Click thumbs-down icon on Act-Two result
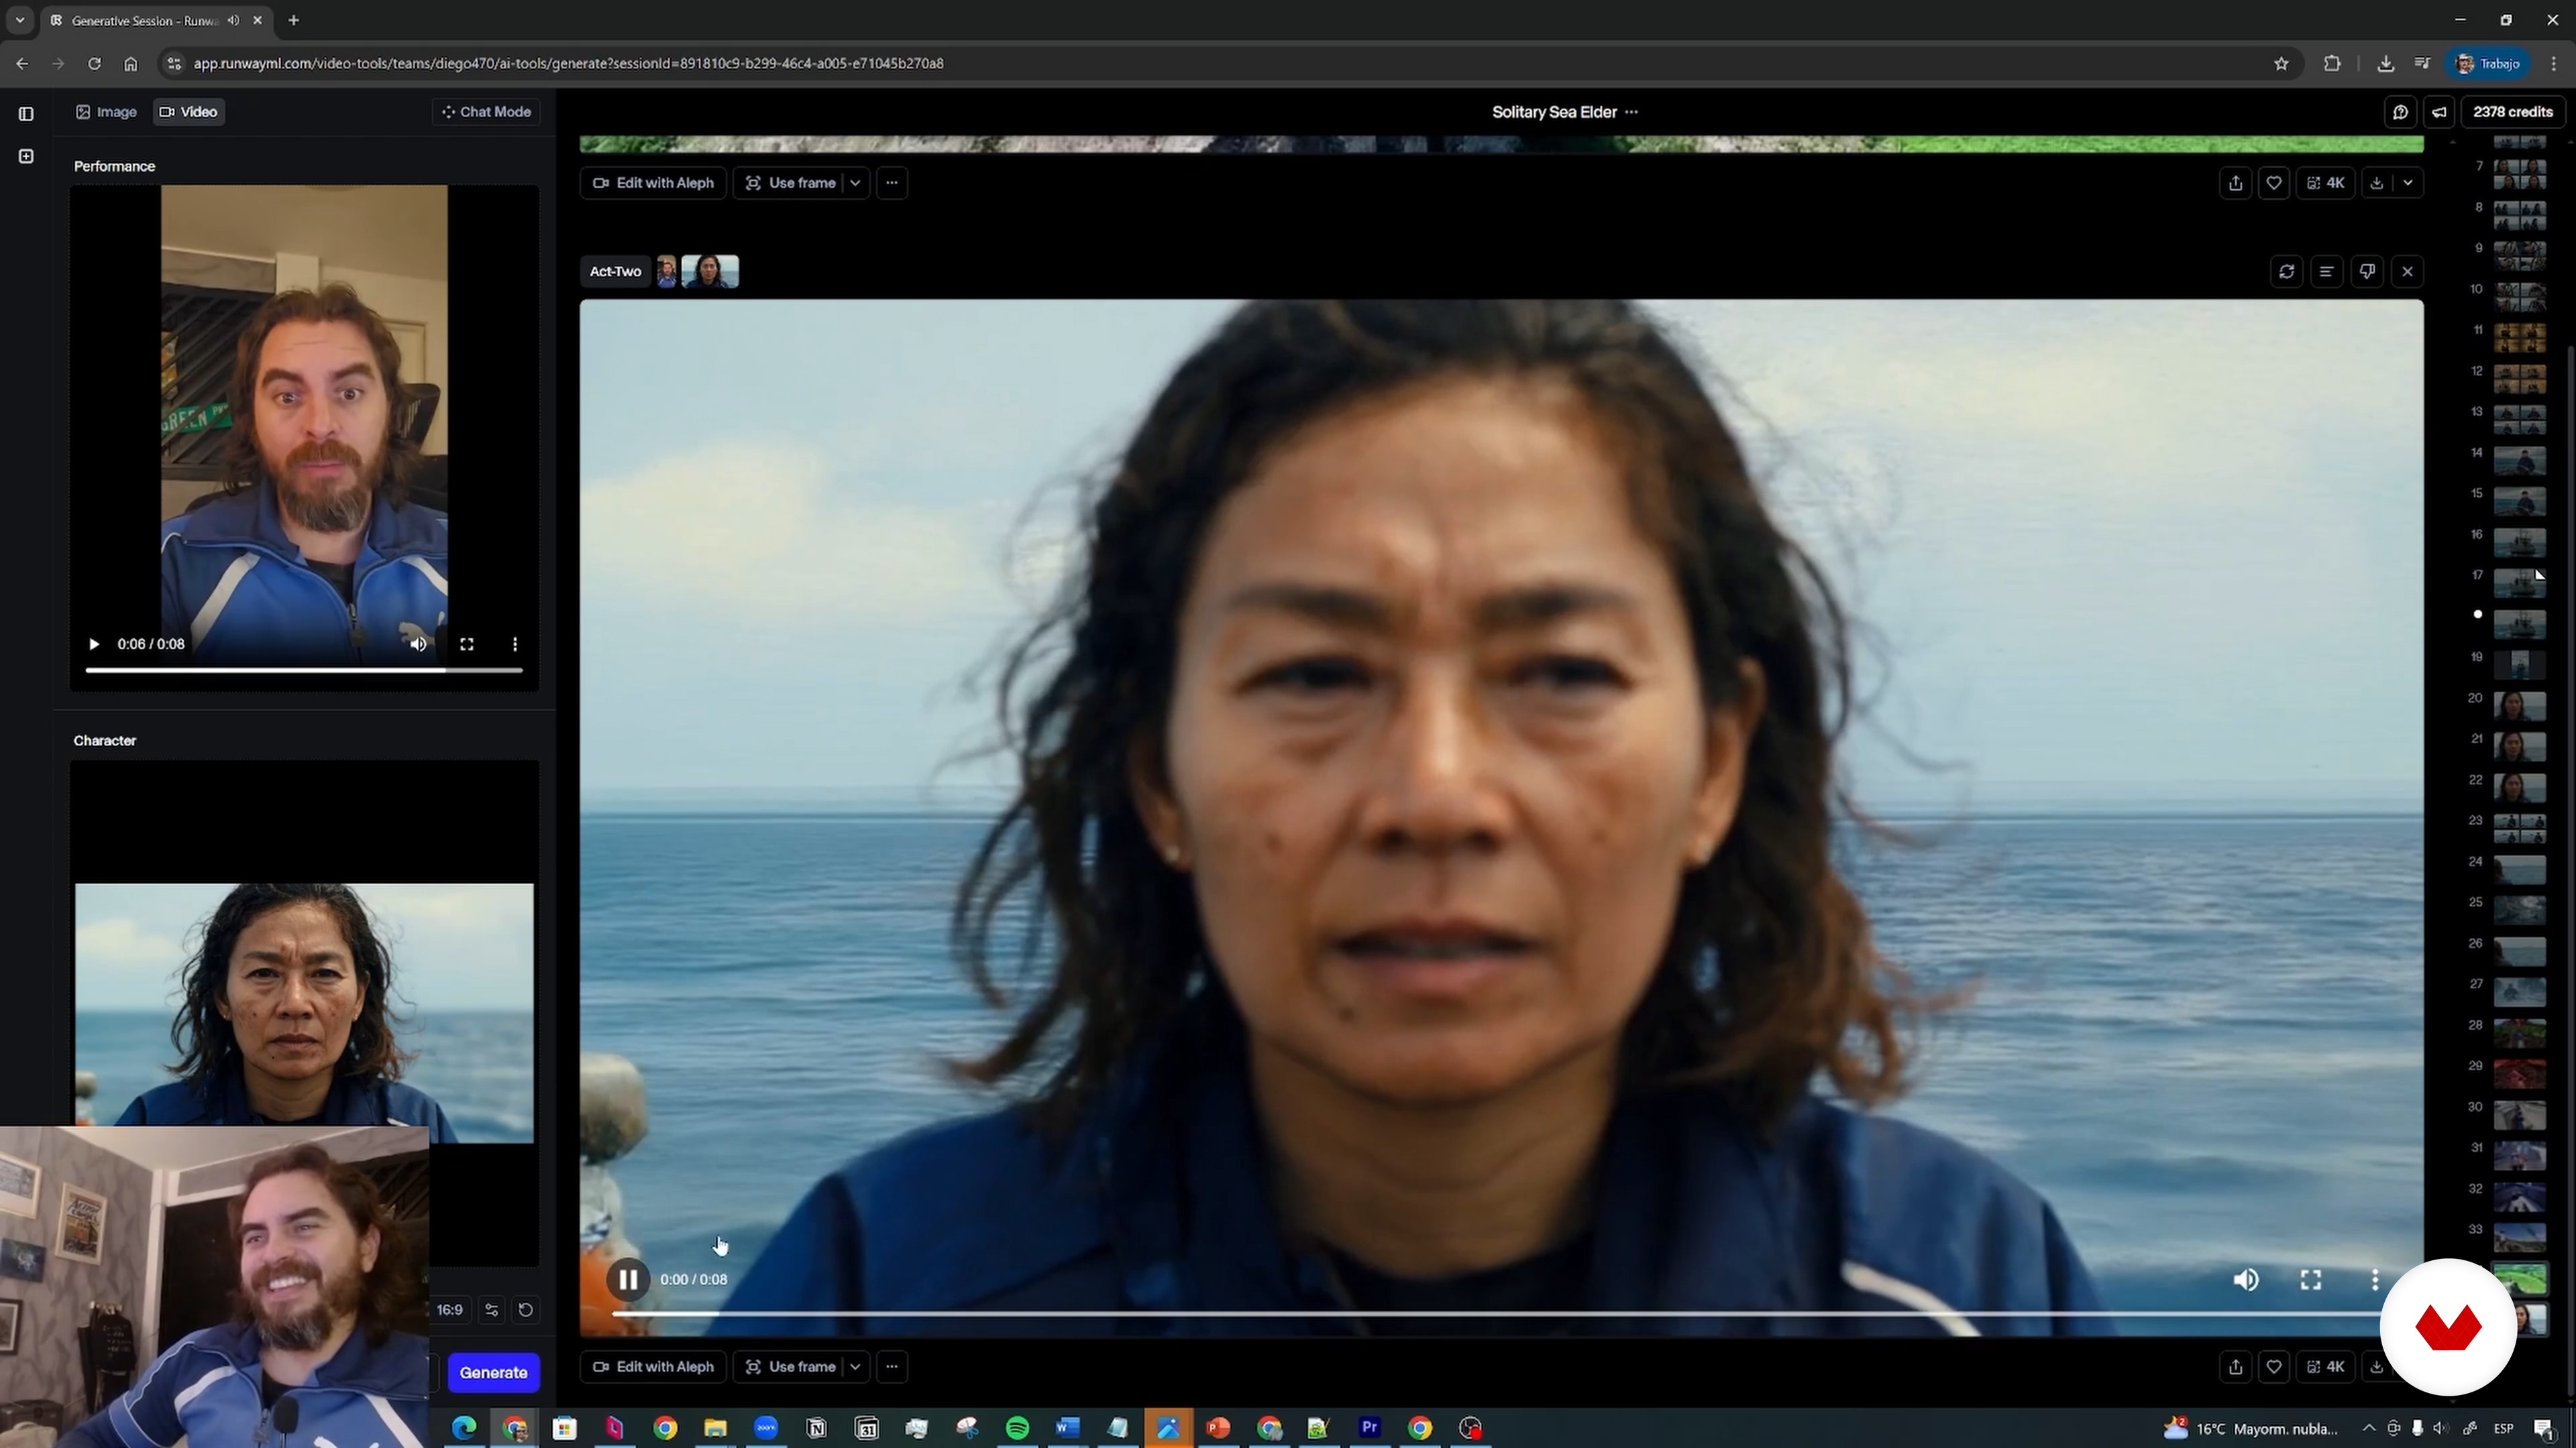Image resolution: width=2576 pixels, height=1448 pixels. (2367, 271)
